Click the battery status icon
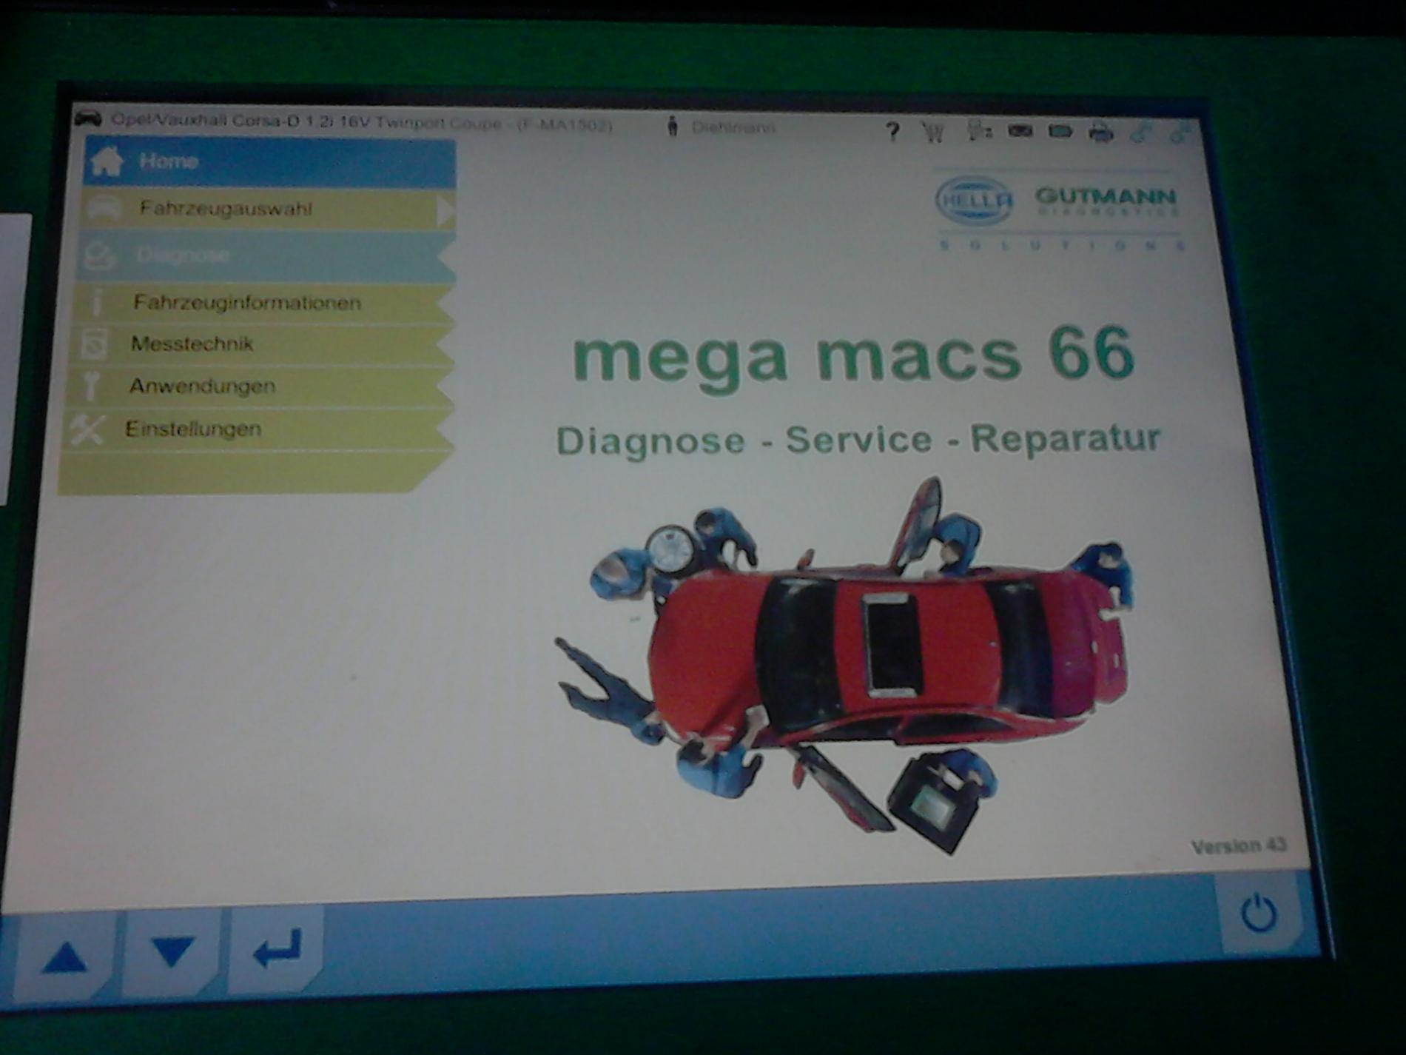 1060,132
